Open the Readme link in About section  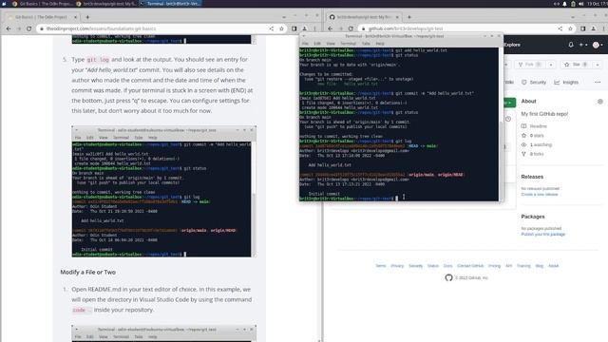click(x=534, y=126)
